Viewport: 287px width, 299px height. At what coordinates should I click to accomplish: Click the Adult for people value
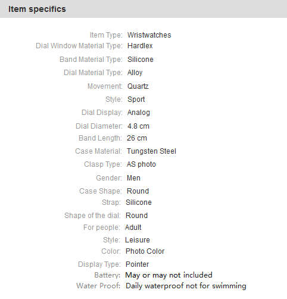coord(133,228)
